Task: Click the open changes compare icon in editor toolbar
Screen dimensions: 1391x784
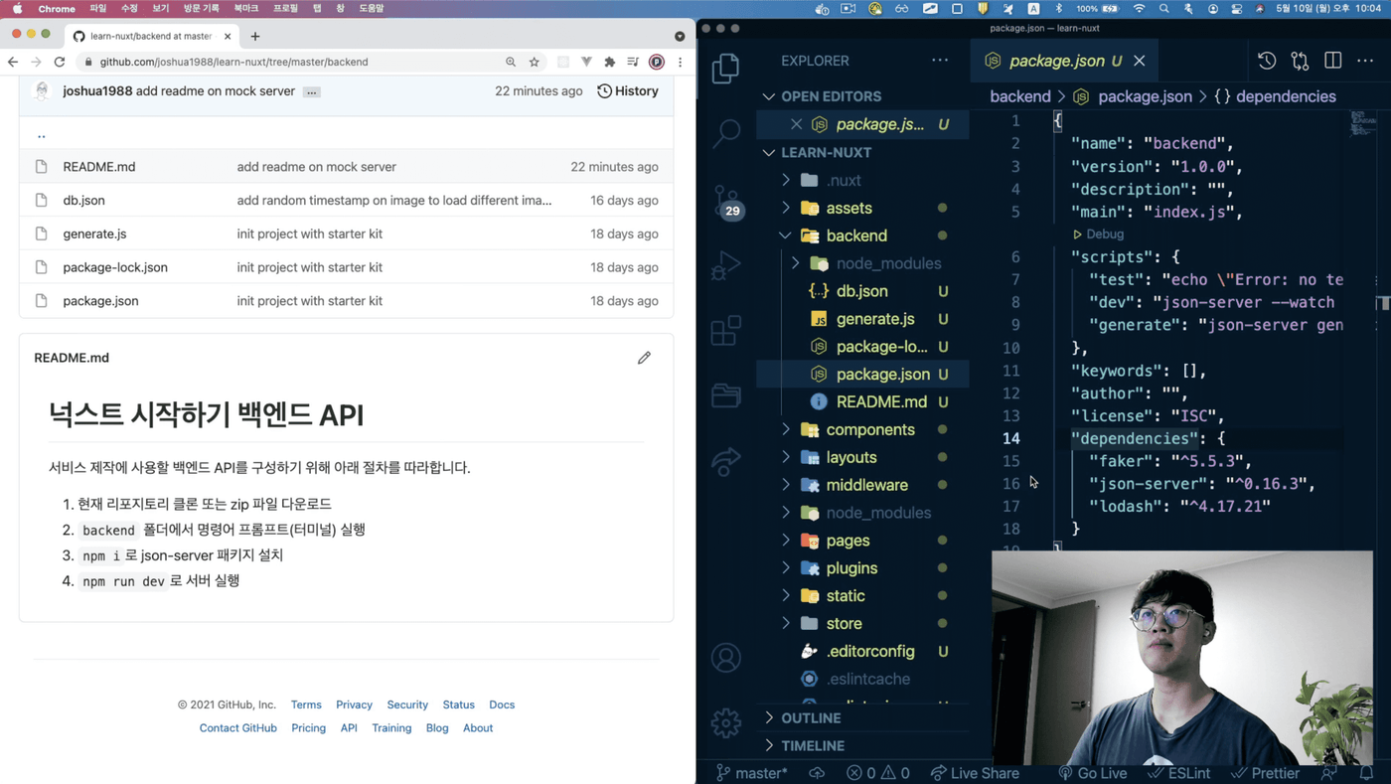Action: point(1300,61)
